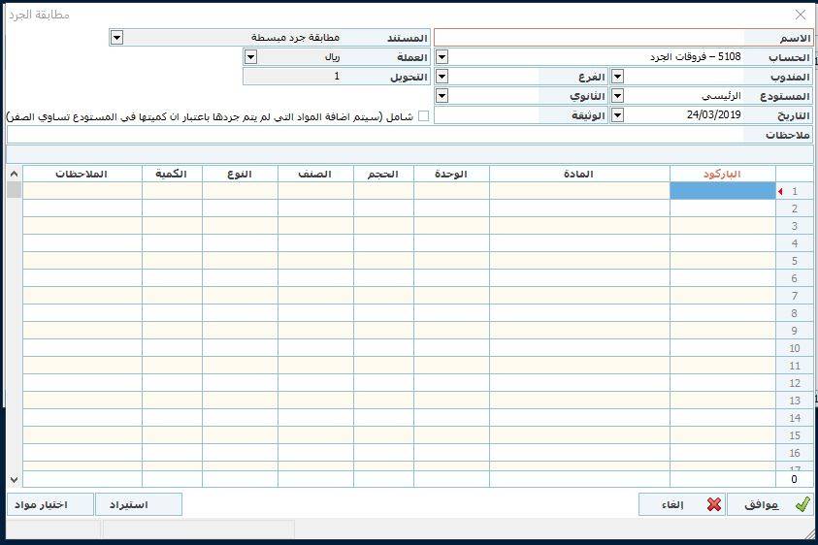The width and height of the screenshot is (818, 545).
Task: Click the مطابقة جرد مبسطة document value
Action: [x=295, y=38]
